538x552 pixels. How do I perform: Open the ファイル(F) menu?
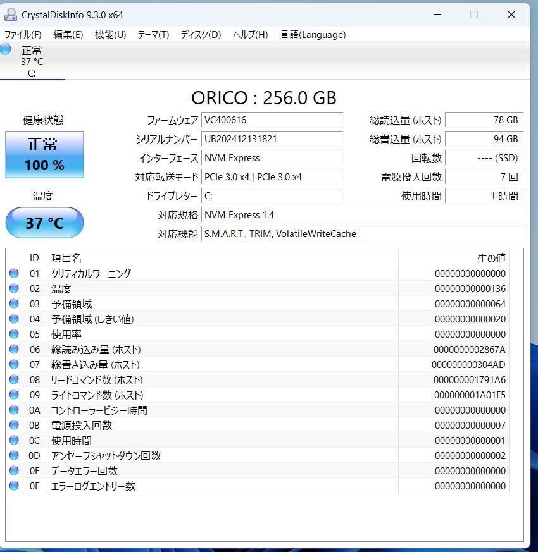tap(23, 35)
